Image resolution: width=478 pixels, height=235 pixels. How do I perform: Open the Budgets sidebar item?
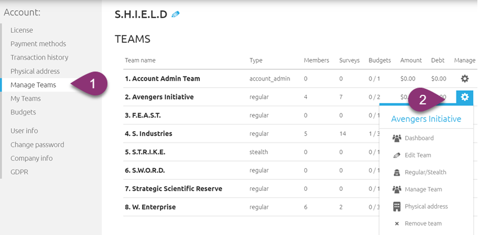23,112
